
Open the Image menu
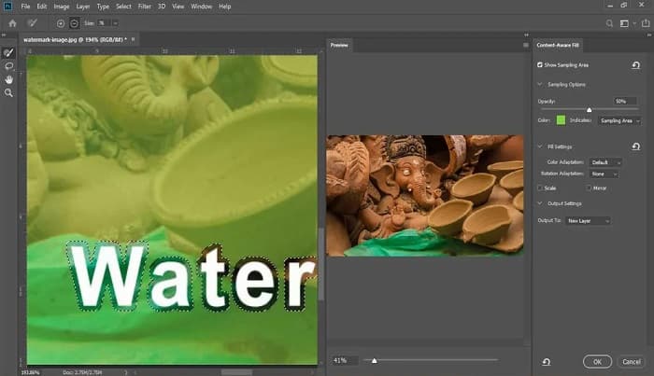point(62,7)
